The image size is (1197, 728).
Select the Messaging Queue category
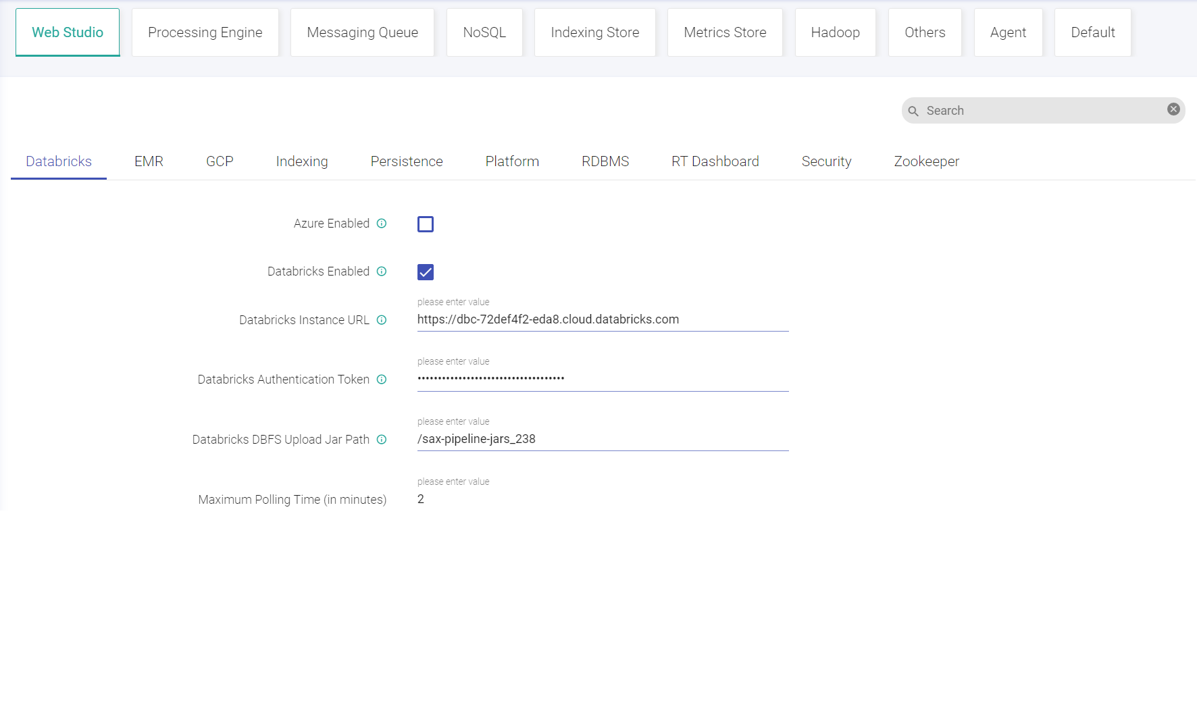(362, 32)
